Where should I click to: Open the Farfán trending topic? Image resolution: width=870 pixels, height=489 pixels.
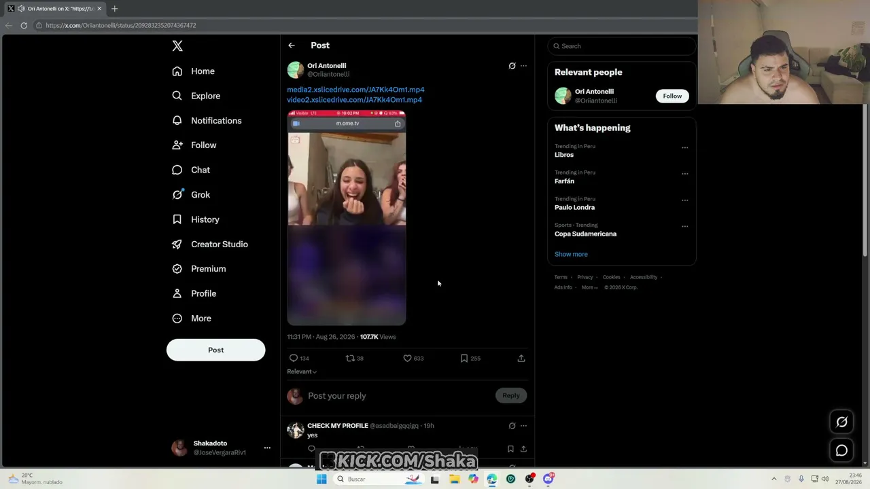(564, 181)
